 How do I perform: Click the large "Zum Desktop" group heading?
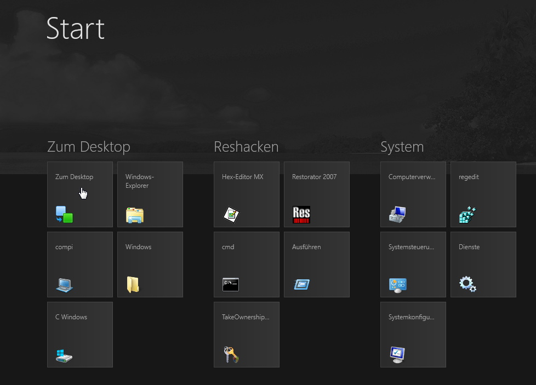click(x=89, y=147)
